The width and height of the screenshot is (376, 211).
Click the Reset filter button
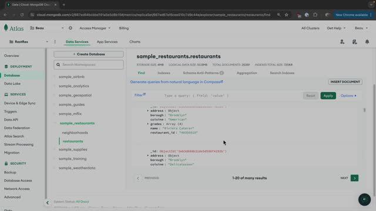coord(311,96)
